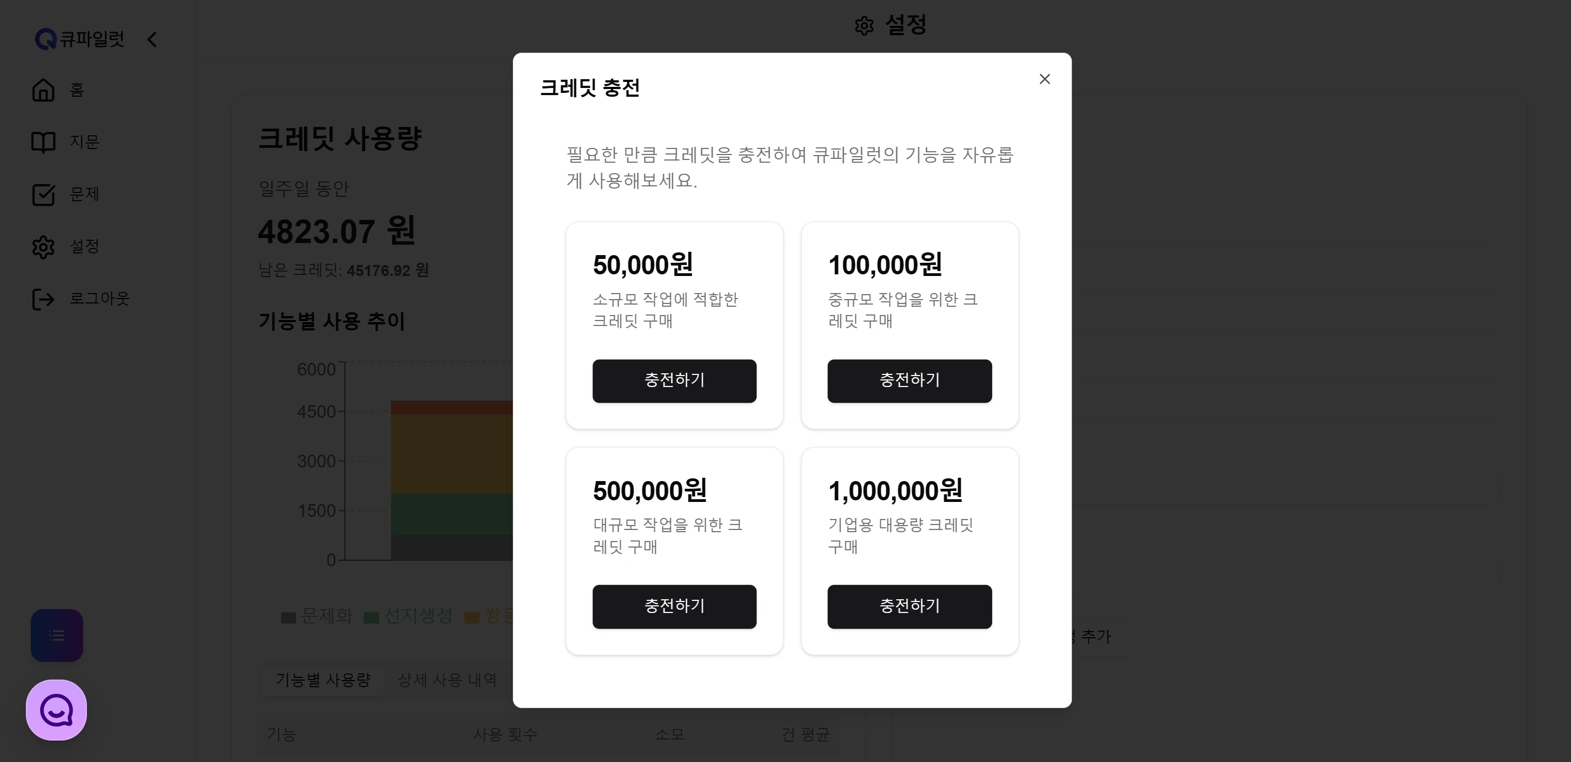Toggle the 문제화 legend swatch
The image size is (1571, 762).
click(288, 617)
